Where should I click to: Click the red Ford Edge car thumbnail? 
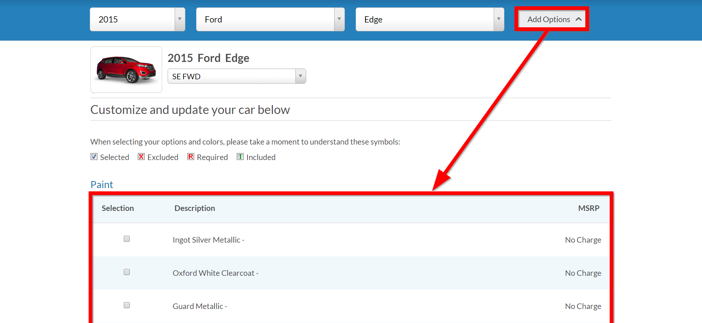tap(126, 70)
